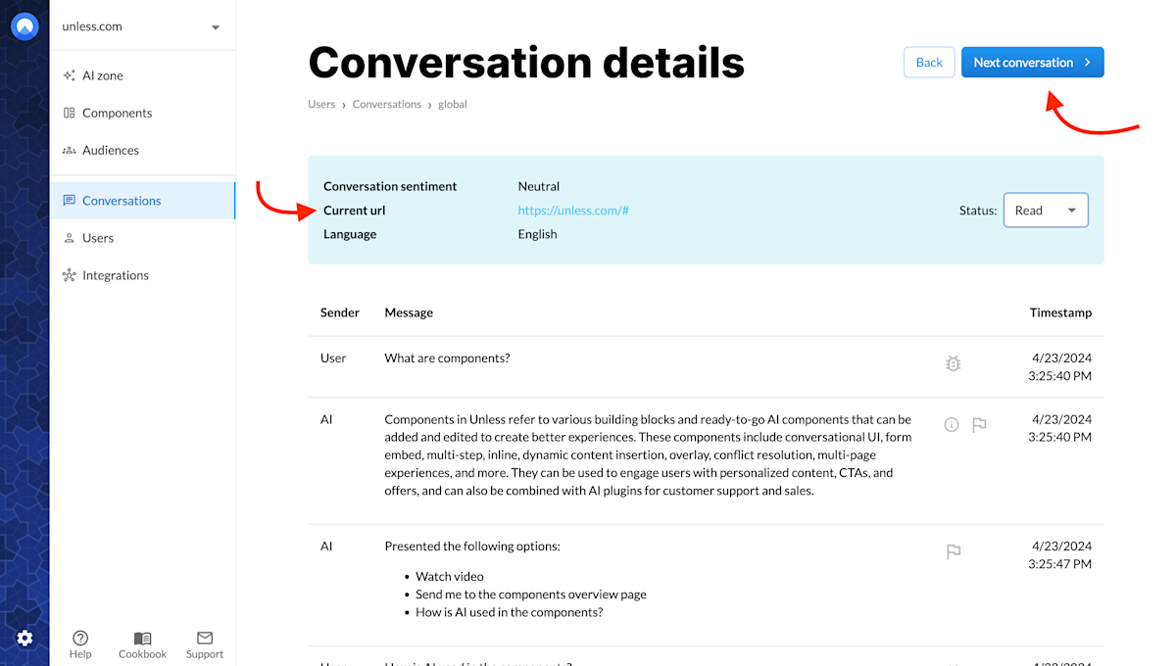
Task: Select the Conversations chat icon
Action: tap(68, 200)
